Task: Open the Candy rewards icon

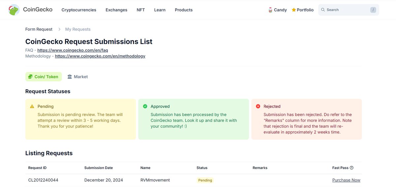Action: click(270, 10)
